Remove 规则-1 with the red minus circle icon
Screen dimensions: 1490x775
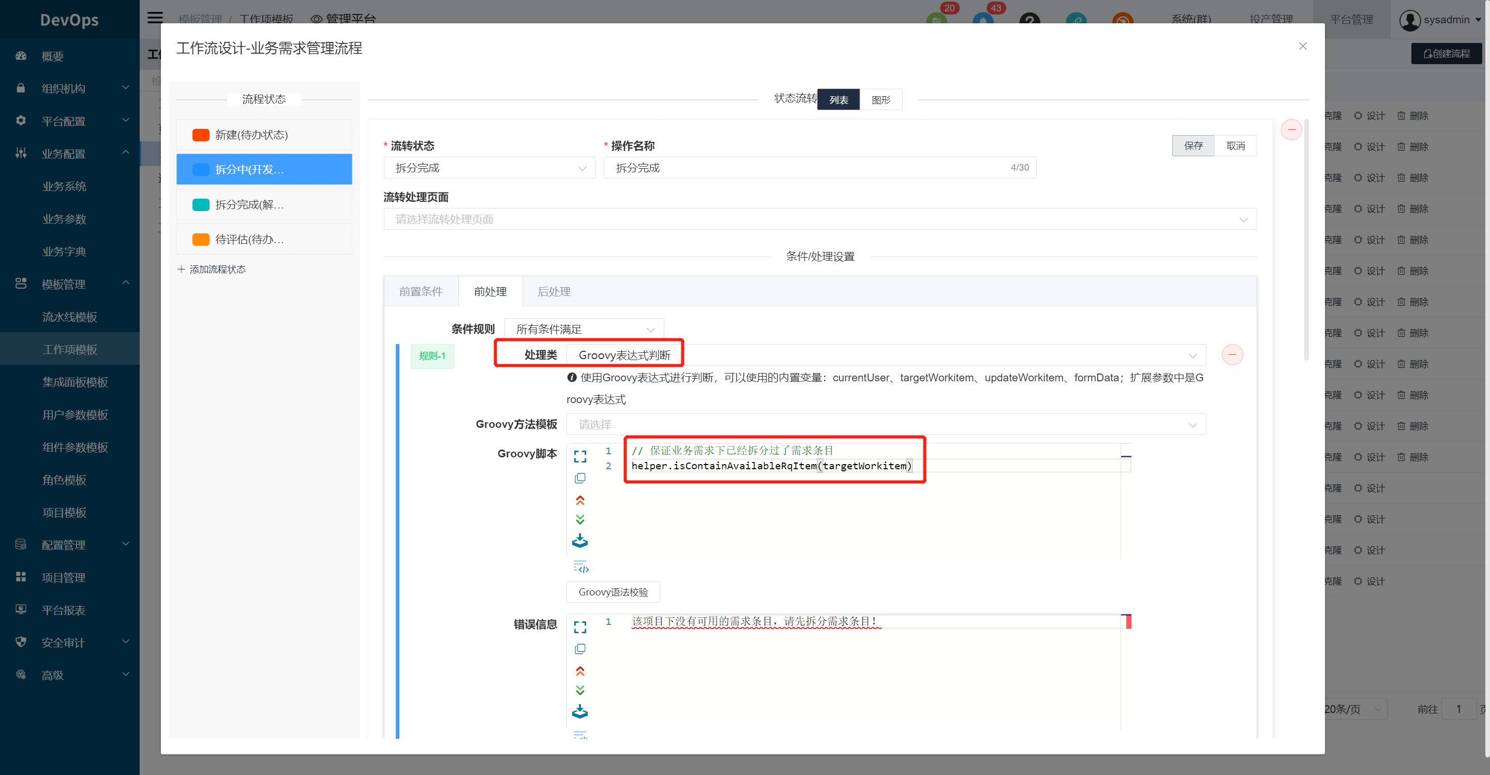tap(1231, 354)
